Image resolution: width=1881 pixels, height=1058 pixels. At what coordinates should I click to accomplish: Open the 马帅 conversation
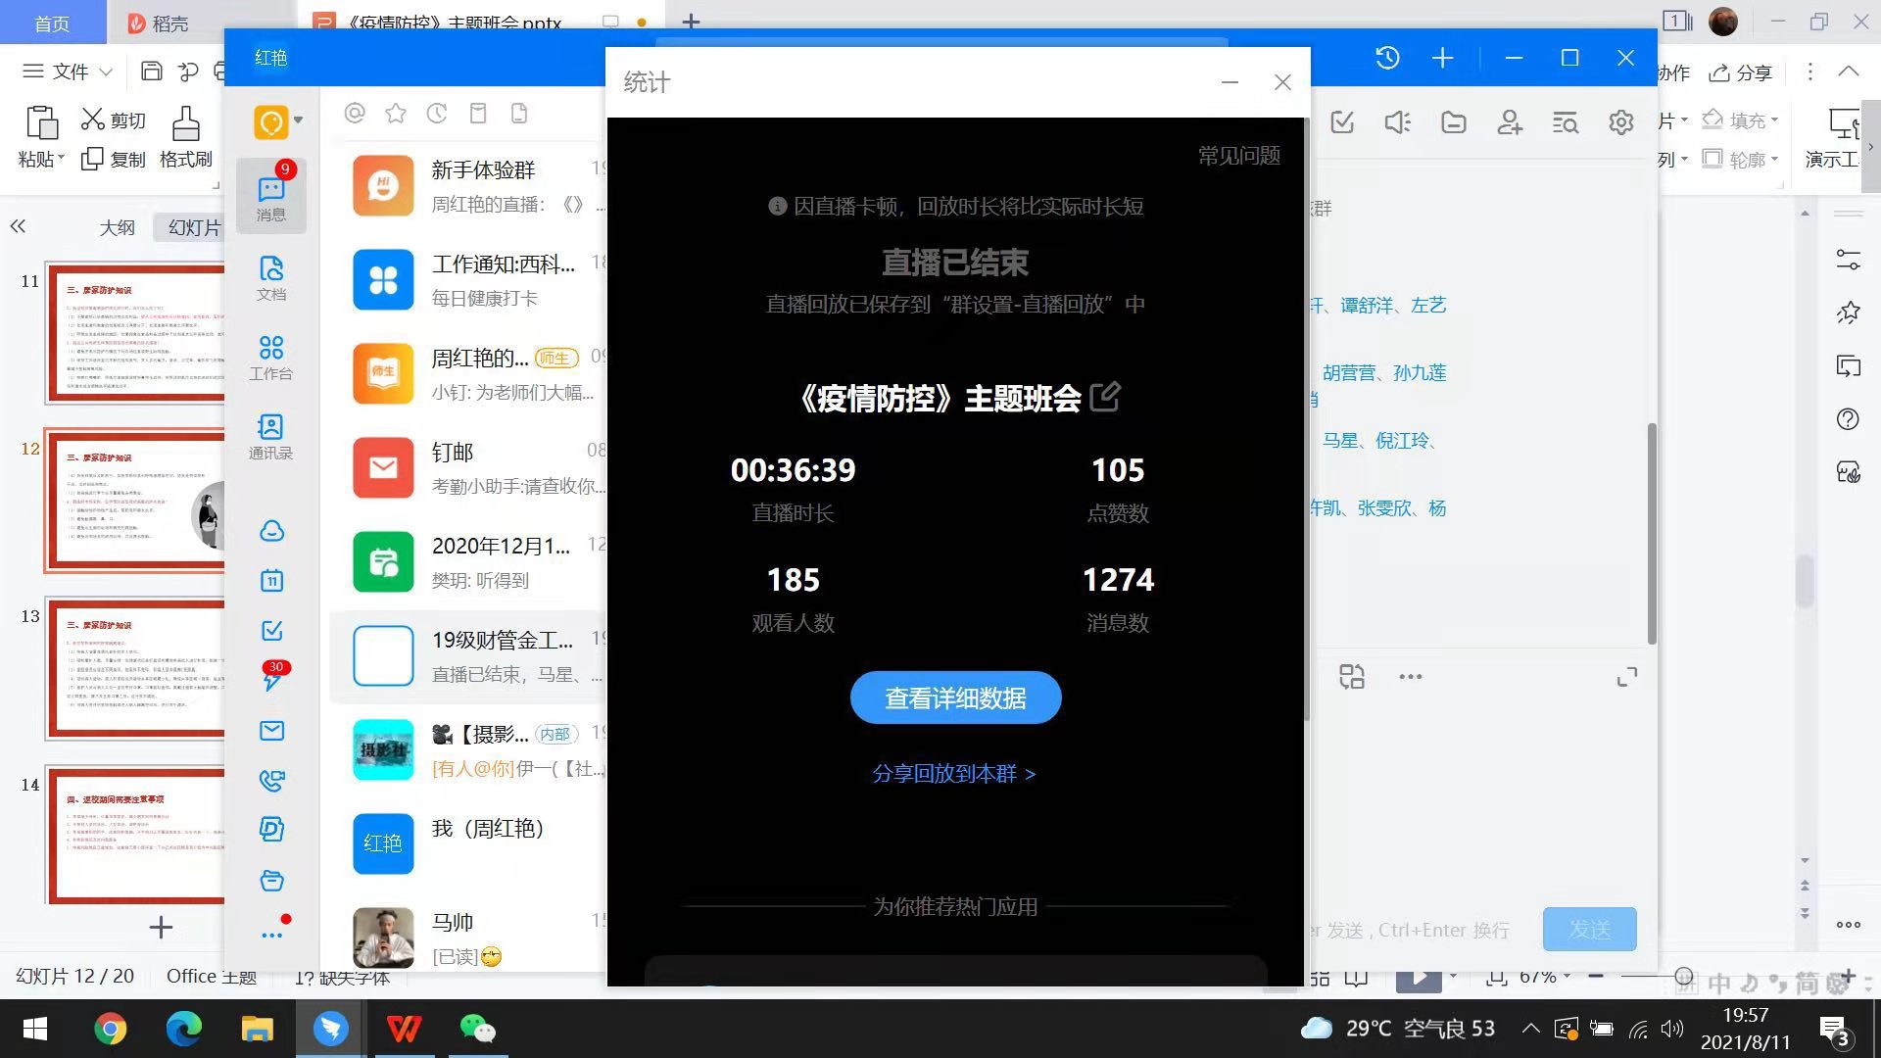pos(468,938)
